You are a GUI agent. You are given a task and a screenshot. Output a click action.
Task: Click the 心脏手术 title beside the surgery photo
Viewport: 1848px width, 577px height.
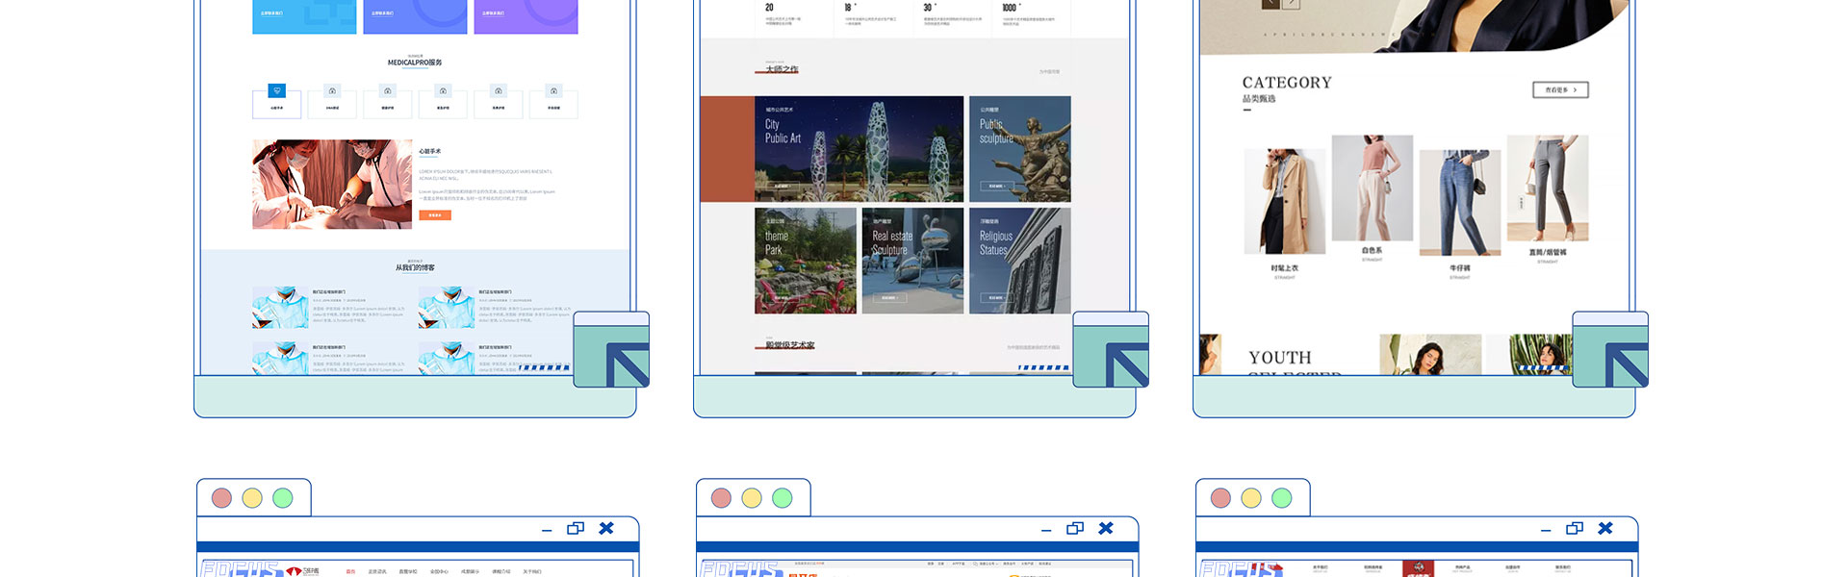[x=430, y=151]
